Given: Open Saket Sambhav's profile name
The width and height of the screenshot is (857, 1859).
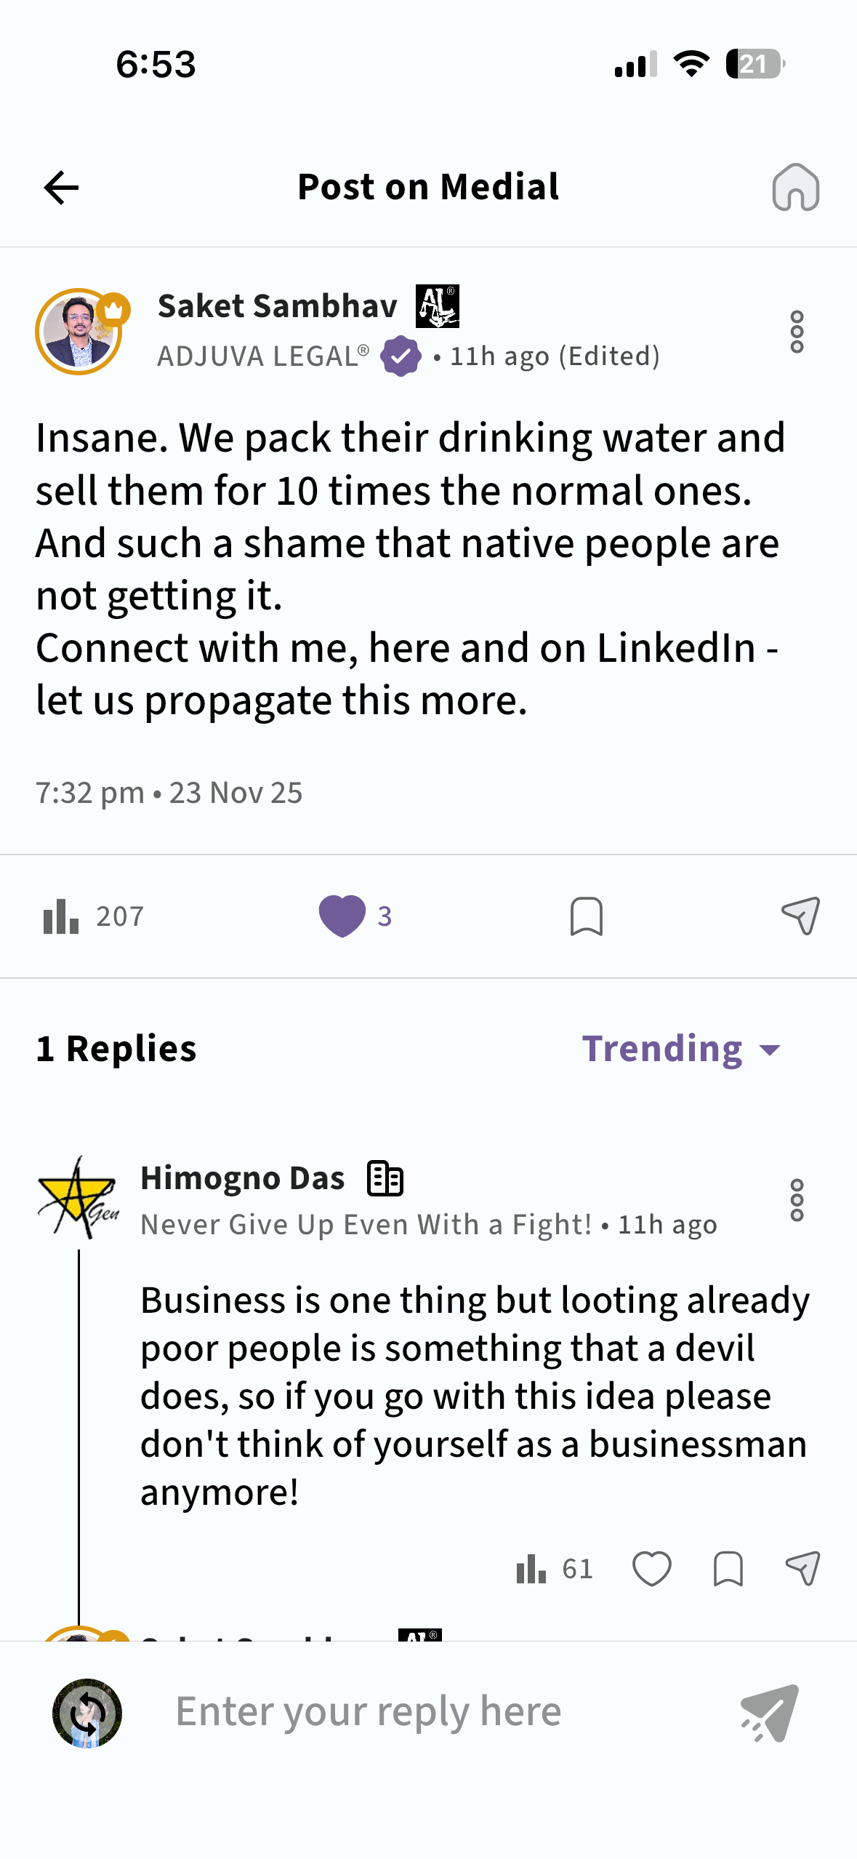Looking at the screenshot, I should point(278,306).
